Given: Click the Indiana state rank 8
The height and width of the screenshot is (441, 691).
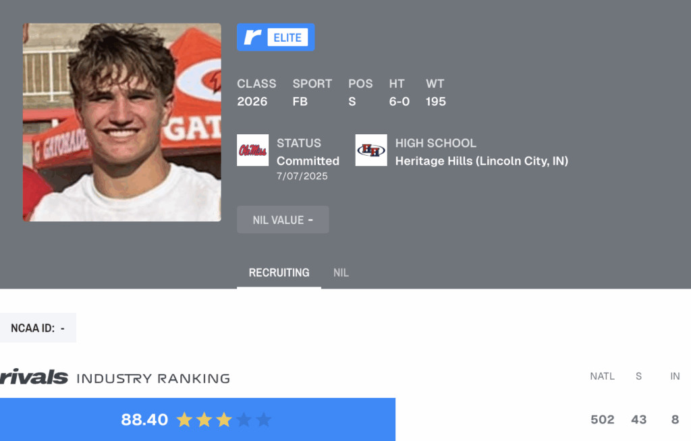Looking at the screenshot, I should pyautogui.click(x=675, y=419).
